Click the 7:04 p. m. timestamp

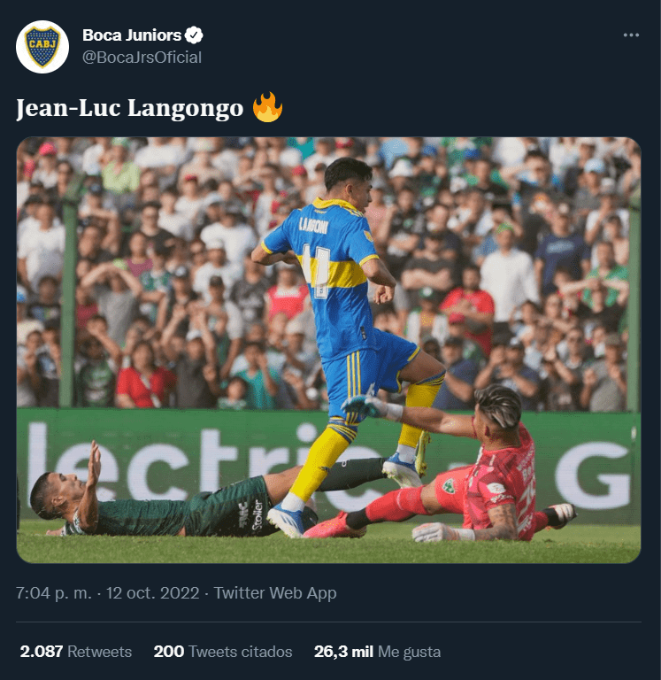pos(54,593)
